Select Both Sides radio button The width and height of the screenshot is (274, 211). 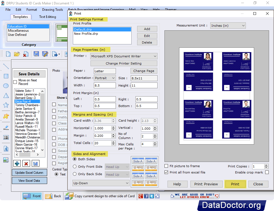(75, 159)
